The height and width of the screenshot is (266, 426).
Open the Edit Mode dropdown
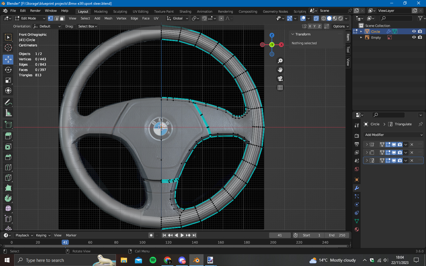click(x=30, y=18)
